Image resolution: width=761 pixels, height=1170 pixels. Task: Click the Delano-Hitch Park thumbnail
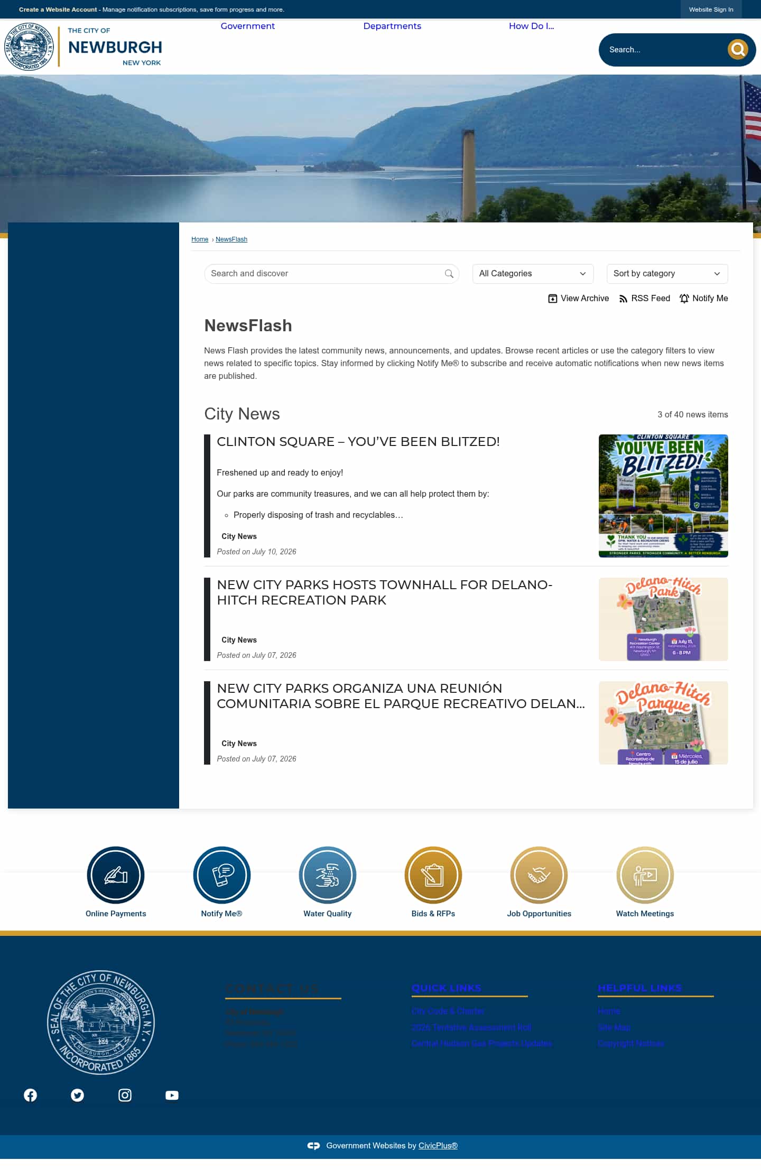[663, 619]
